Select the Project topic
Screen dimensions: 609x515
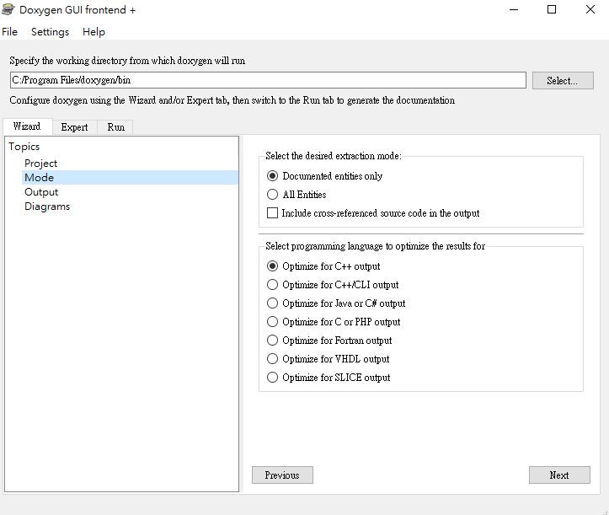40,164
